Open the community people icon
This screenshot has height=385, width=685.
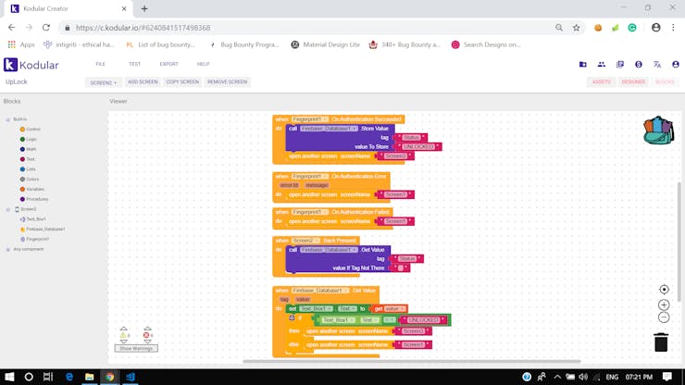(602, 64)
